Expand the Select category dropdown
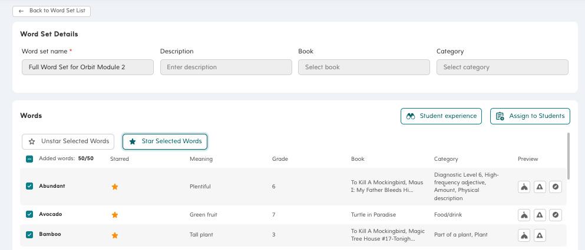This screenshot has height=250, width=585. coord(502,67)
